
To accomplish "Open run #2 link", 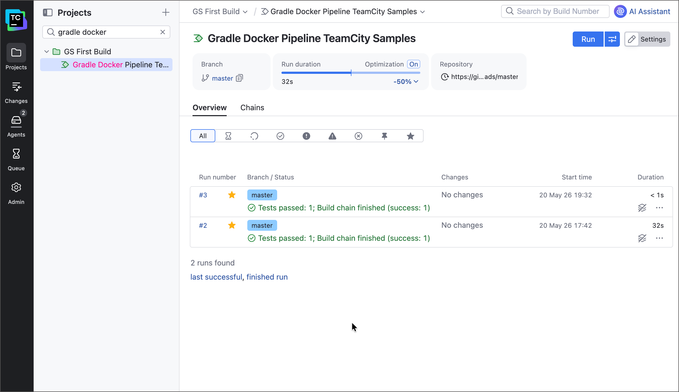I will pyautogui.click(x=203, y=226).
